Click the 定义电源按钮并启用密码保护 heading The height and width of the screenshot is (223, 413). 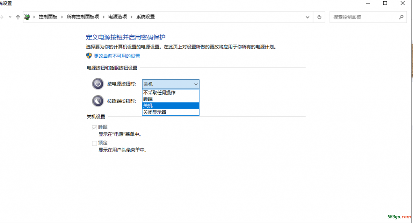[x=126, y=37]
